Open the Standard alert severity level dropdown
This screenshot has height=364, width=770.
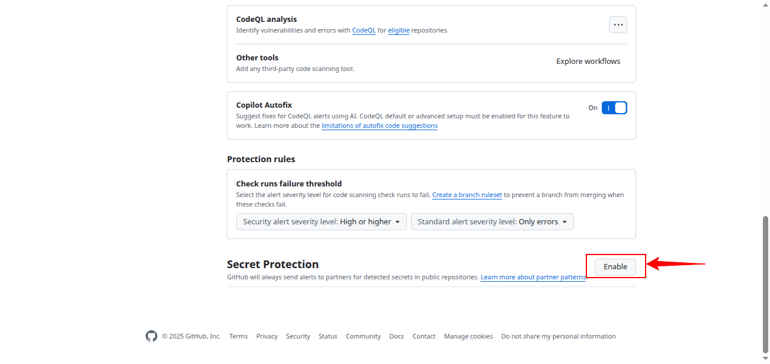click(492, 221)
